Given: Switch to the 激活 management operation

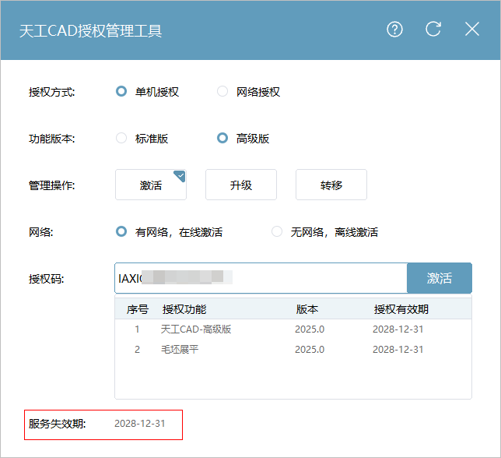Looking at the screenshot, I should [x=151, y=185].
